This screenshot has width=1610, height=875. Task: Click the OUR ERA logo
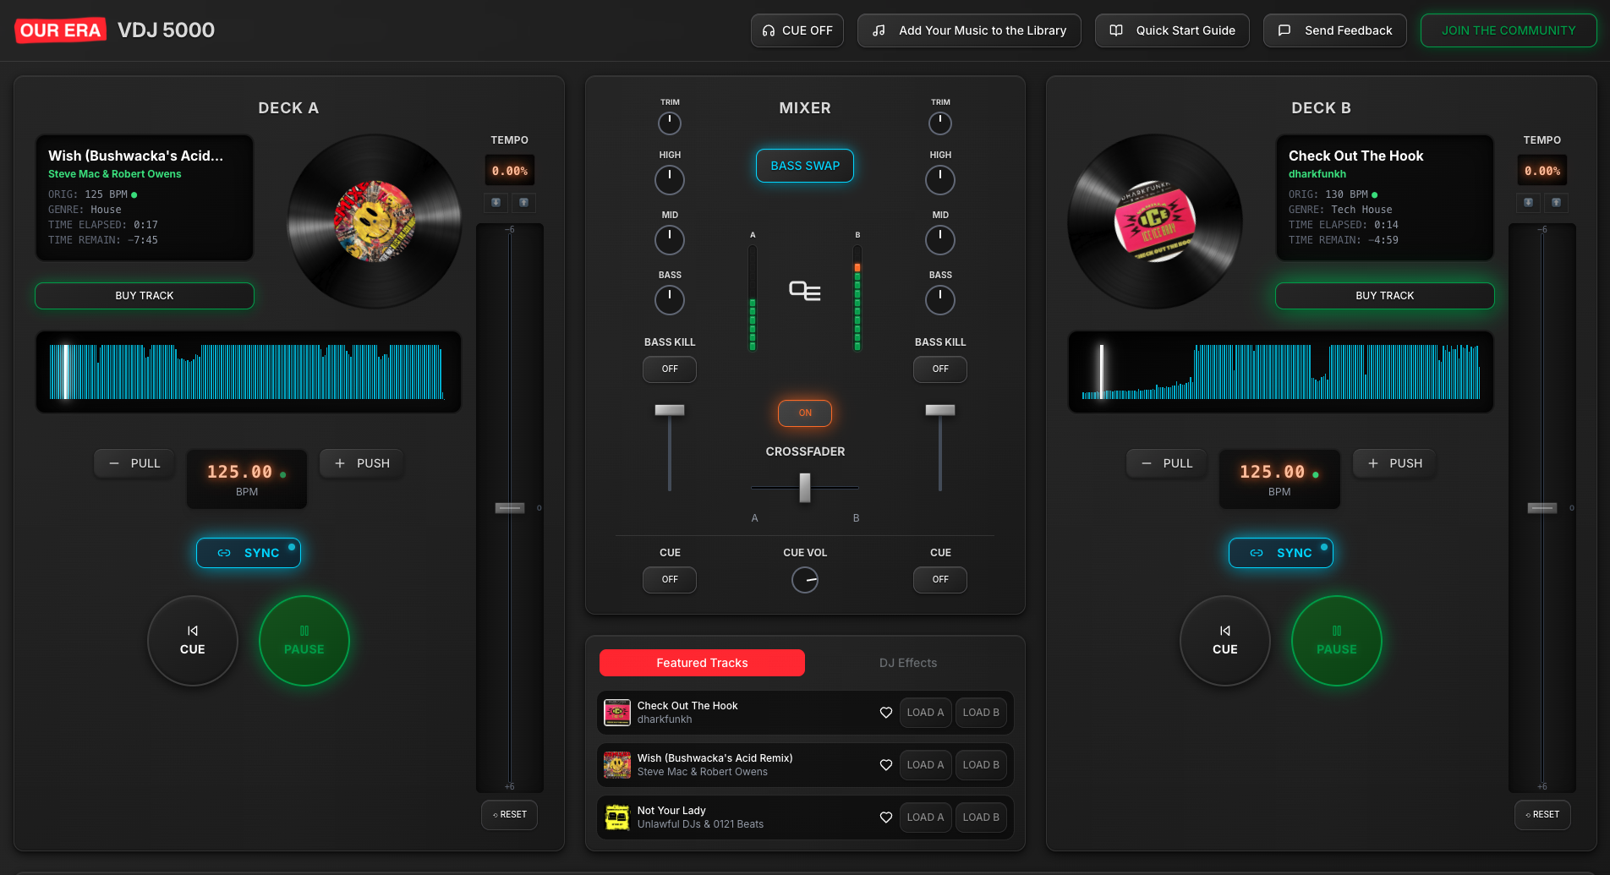[x=60, y=30]
